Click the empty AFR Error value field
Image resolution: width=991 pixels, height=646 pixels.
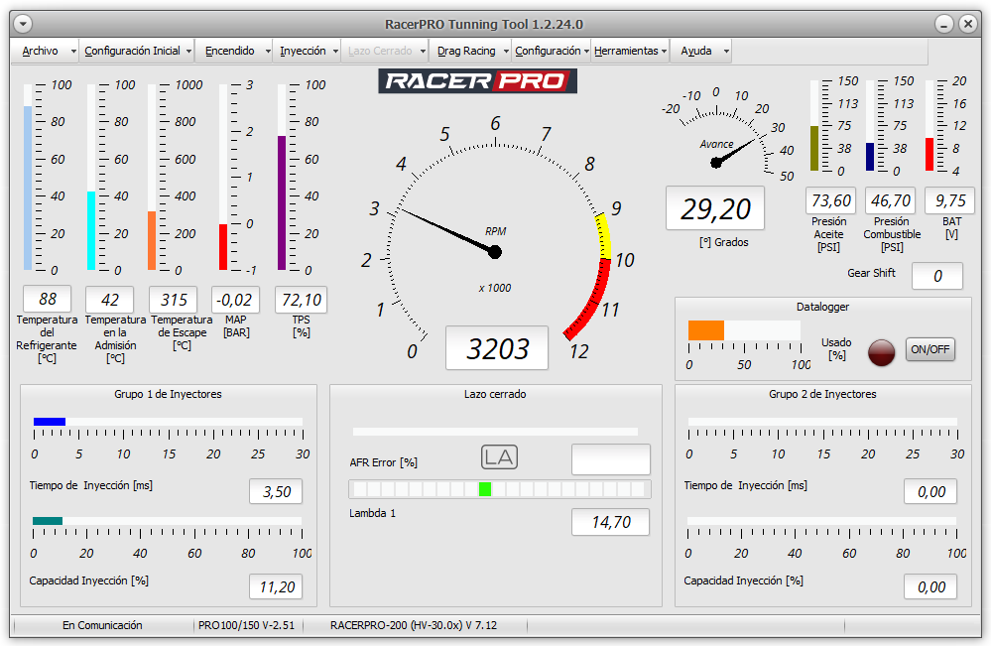click(x=610, y=459)
